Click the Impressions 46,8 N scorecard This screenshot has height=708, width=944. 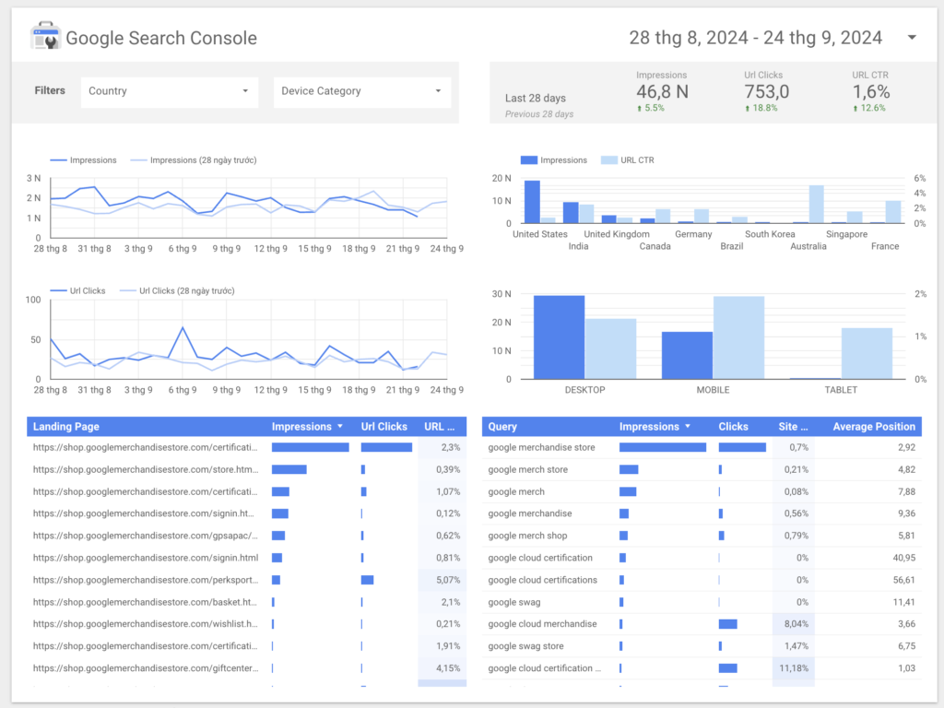tap(662, 91)
